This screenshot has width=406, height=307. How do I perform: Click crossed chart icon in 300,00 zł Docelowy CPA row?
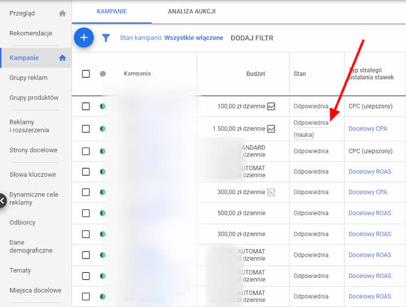pyautogui.click(x=271, y=192)
